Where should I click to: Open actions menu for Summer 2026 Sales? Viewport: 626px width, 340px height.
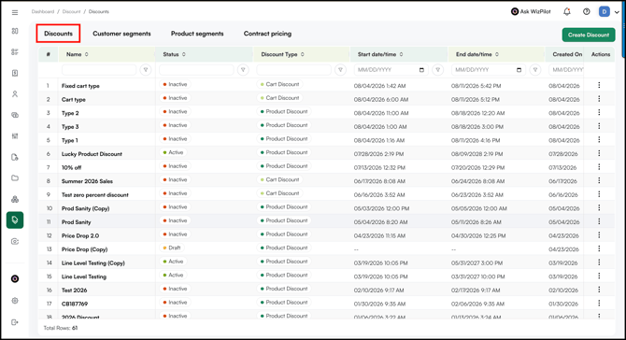click(x=599, y=180)
